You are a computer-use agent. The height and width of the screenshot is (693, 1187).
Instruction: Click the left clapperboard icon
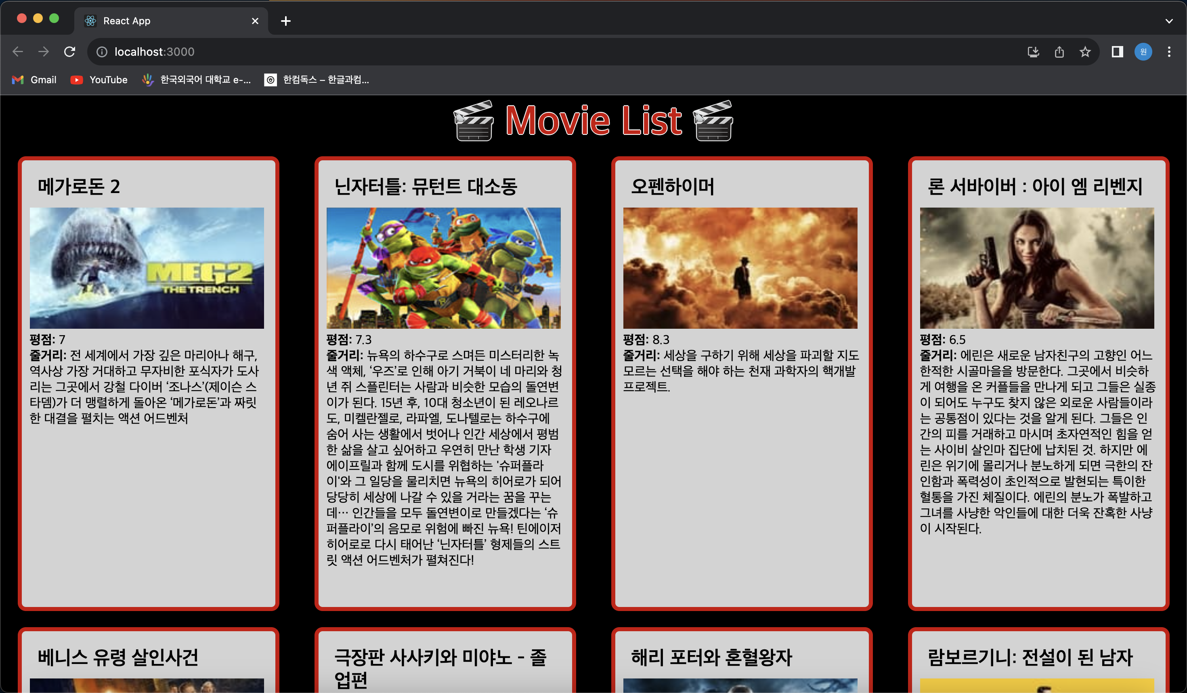(x=474, y=121)
